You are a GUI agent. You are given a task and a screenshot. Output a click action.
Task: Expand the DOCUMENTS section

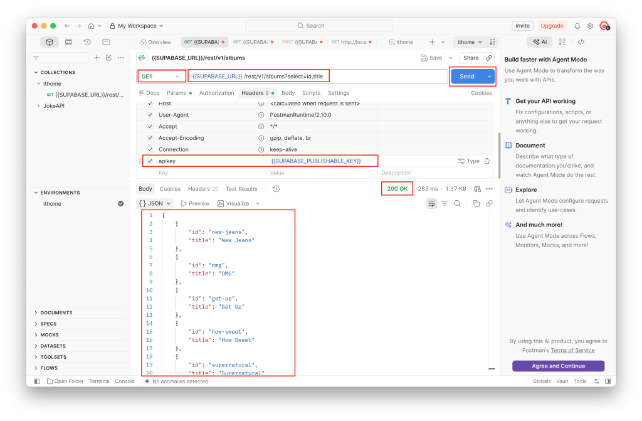point(36,313)
